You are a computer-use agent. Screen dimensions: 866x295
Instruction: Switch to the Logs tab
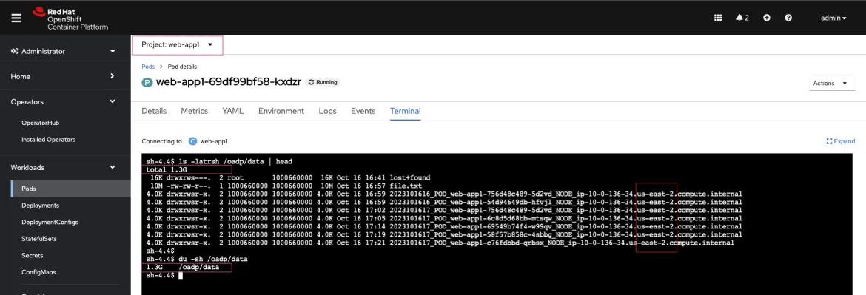pos(327,111)
